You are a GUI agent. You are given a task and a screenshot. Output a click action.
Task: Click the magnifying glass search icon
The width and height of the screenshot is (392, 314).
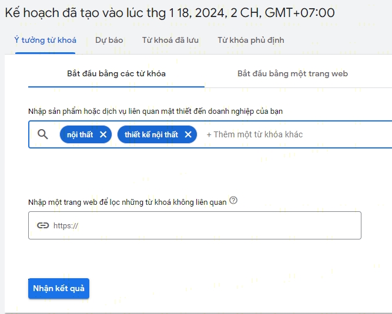tap(43, 134)
